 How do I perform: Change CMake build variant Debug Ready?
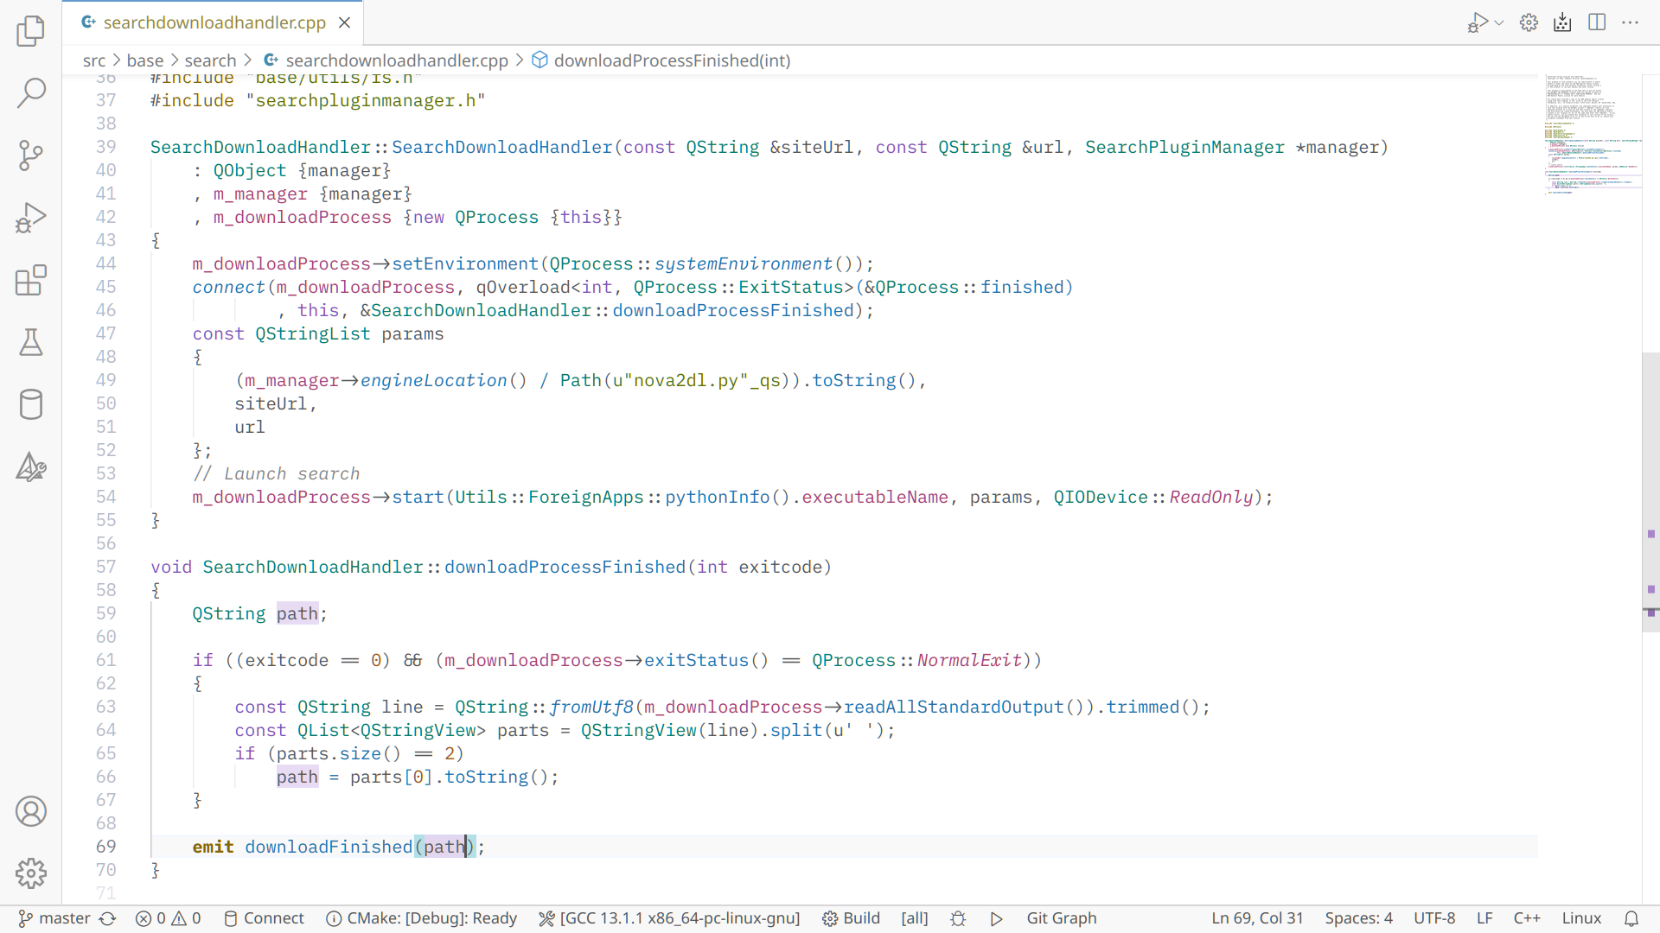(422, 918)
